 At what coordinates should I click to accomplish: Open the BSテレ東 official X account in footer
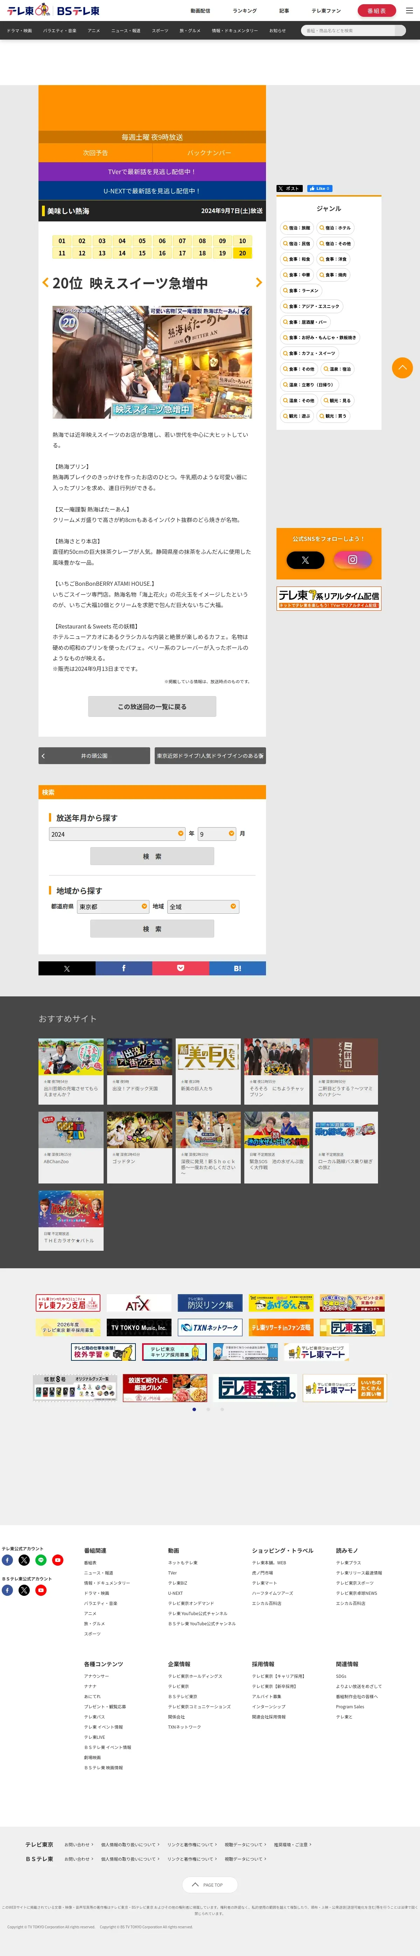coord(24,1590)
